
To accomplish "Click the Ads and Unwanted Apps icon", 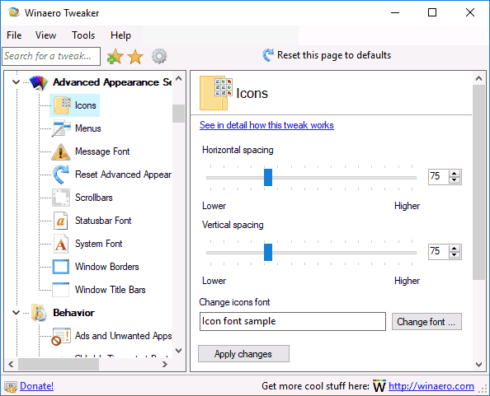I will coord(61,337).
